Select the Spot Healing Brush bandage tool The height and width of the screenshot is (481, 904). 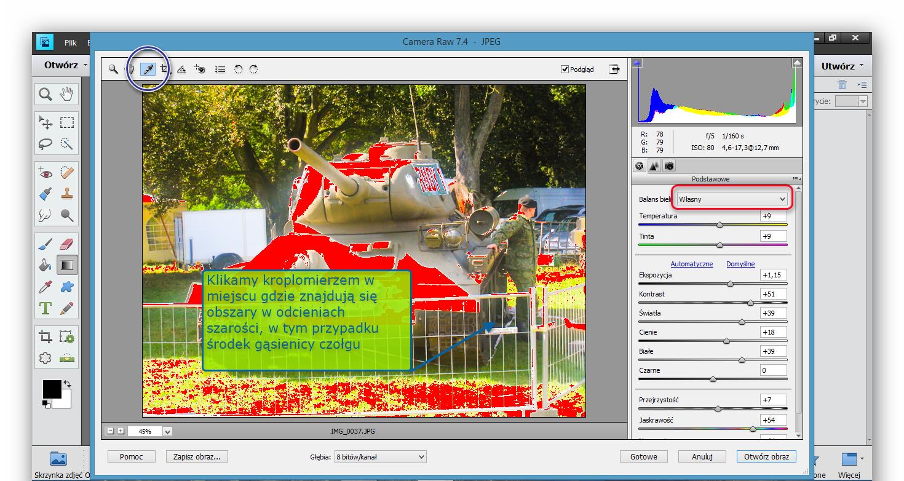[x=66, y=173]
